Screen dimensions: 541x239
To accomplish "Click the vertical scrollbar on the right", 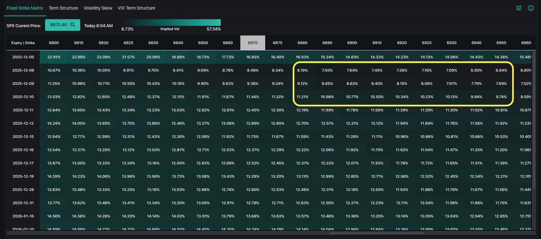I will pos(533,119).
